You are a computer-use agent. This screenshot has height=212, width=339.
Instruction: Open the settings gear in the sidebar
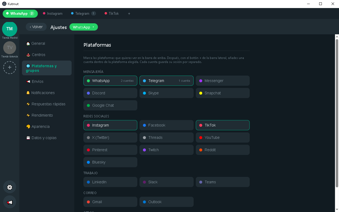(10, 187)
